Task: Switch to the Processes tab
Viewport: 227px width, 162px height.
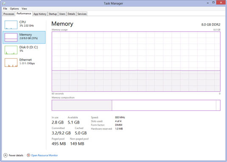Action: tap(8, 14)
